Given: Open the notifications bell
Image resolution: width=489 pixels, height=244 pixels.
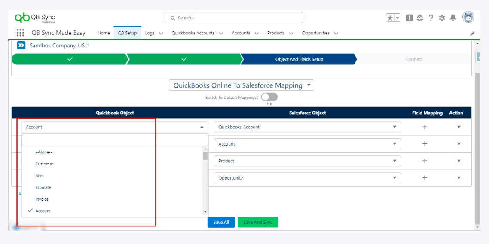Looking at the screenshot, I should click(x=453, y=18).
